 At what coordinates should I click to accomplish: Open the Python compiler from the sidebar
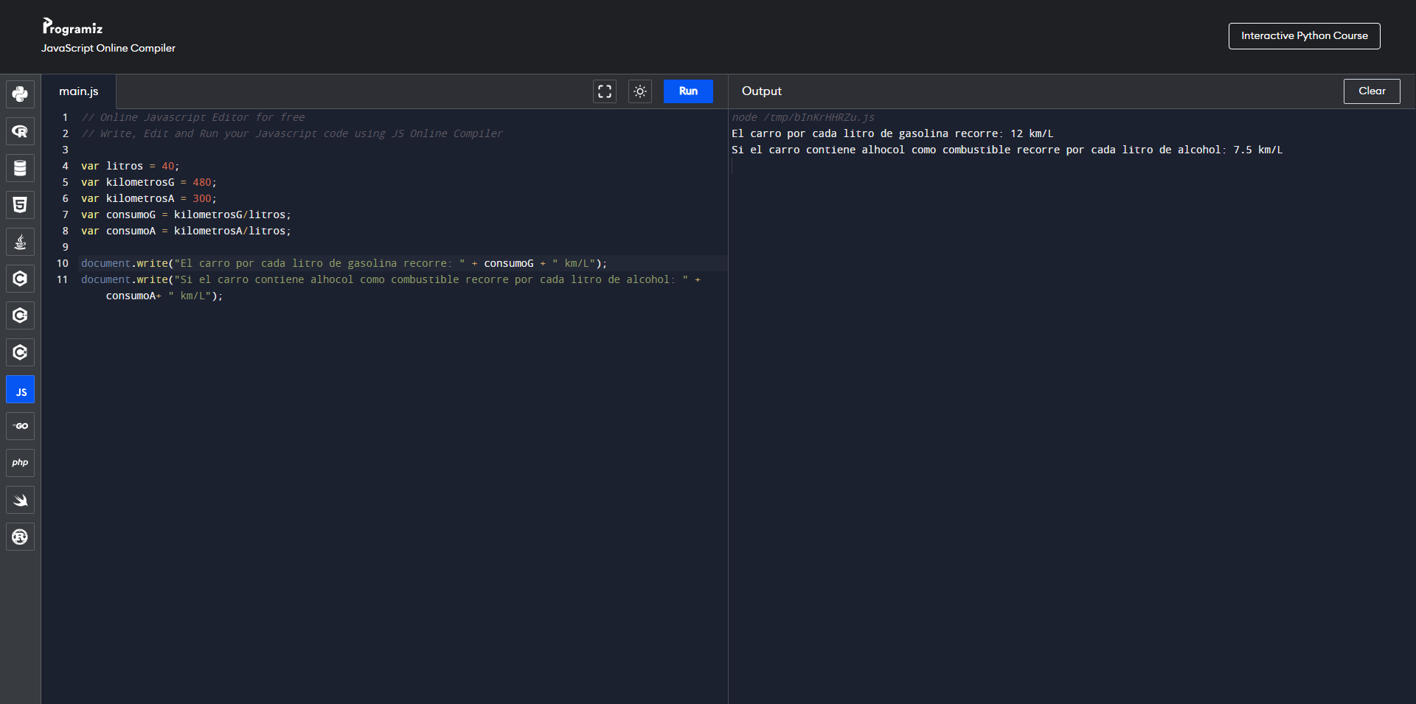pos(20,94)
